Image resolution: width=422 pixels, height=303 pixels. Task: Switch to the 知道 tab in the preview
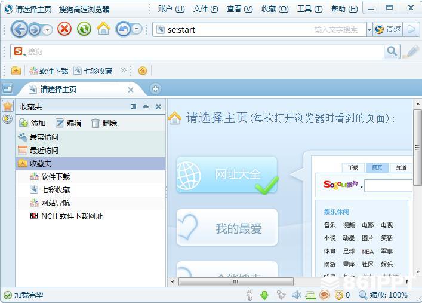tap(401, 167)
